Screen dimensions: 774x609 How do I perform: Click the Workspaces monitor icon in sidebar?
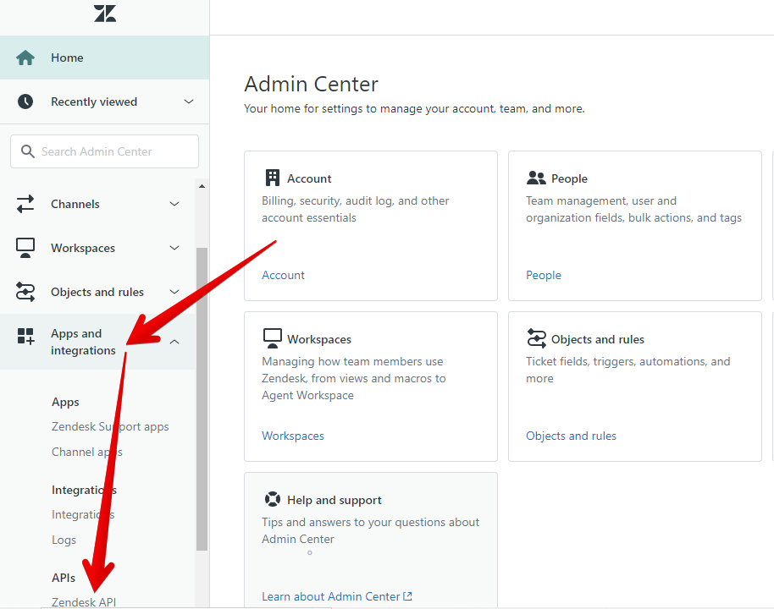point(25,248)
